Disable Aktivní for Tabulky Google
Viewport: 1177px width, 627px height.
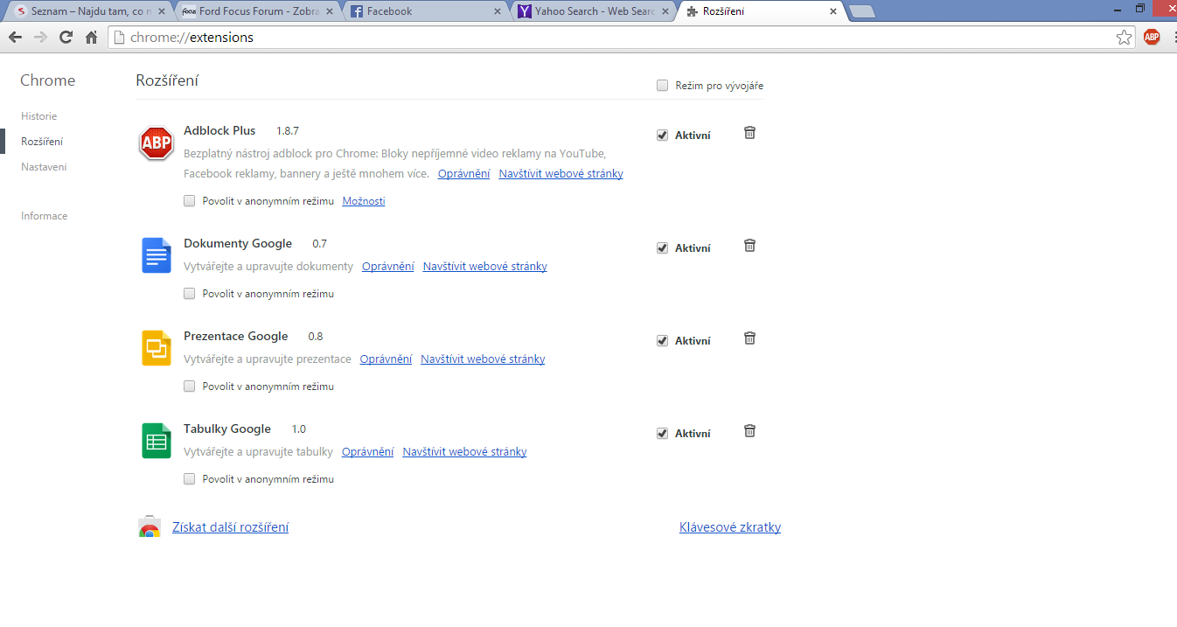pyautogui.click(x=663, y=434)
